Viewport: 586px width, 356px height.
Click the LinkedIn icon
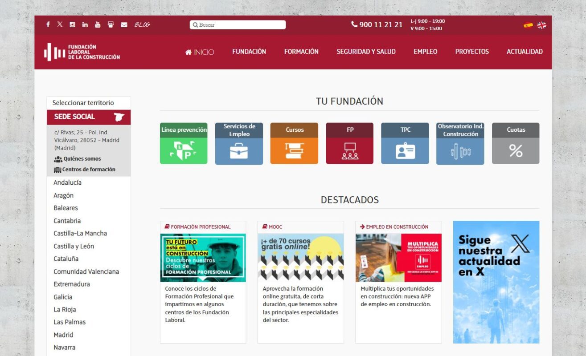85,24
